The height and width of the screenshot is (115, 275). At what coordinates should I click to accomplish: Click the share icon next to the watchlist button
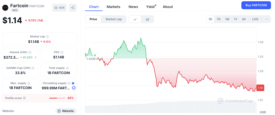pyautogui.click(x=73, y=8)
